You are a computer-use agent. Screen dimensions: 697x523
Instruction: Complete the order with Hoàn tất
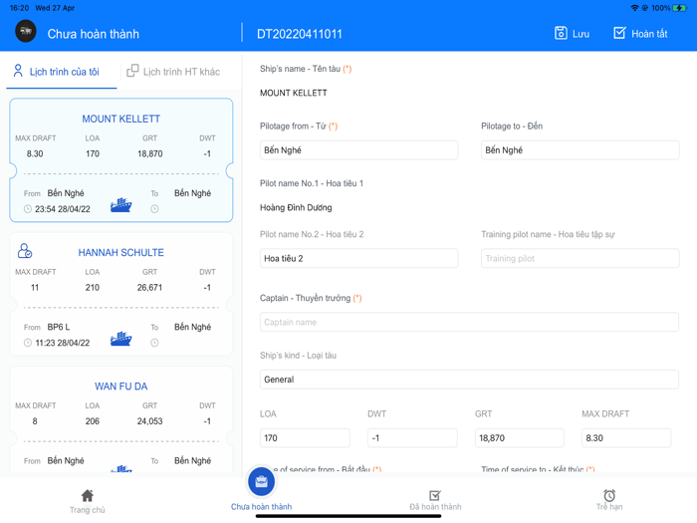pyautogui.click(x=640, y=33)
